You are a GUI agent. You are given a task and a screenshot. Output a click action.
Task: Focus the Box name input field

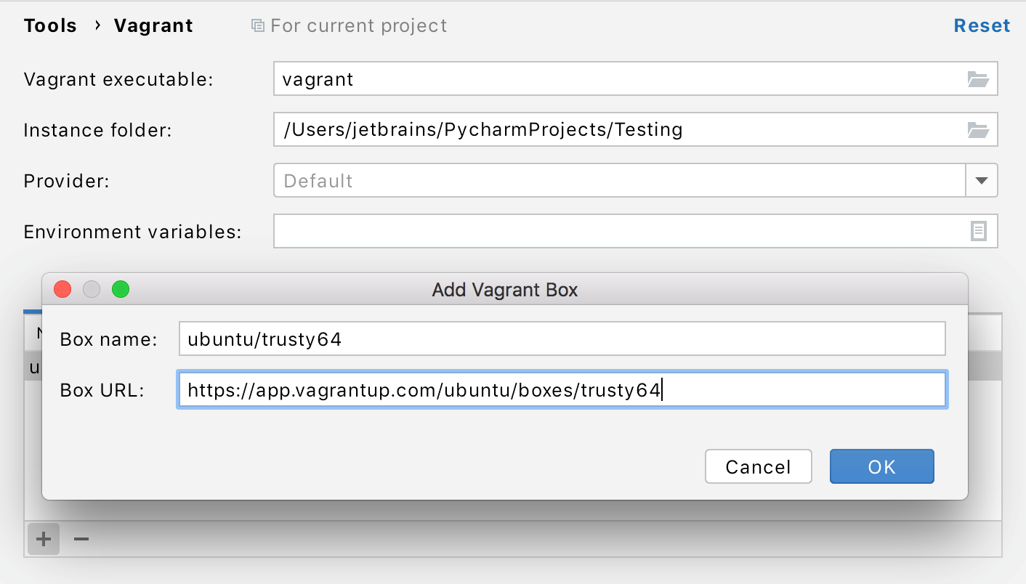tap(560, 338)
